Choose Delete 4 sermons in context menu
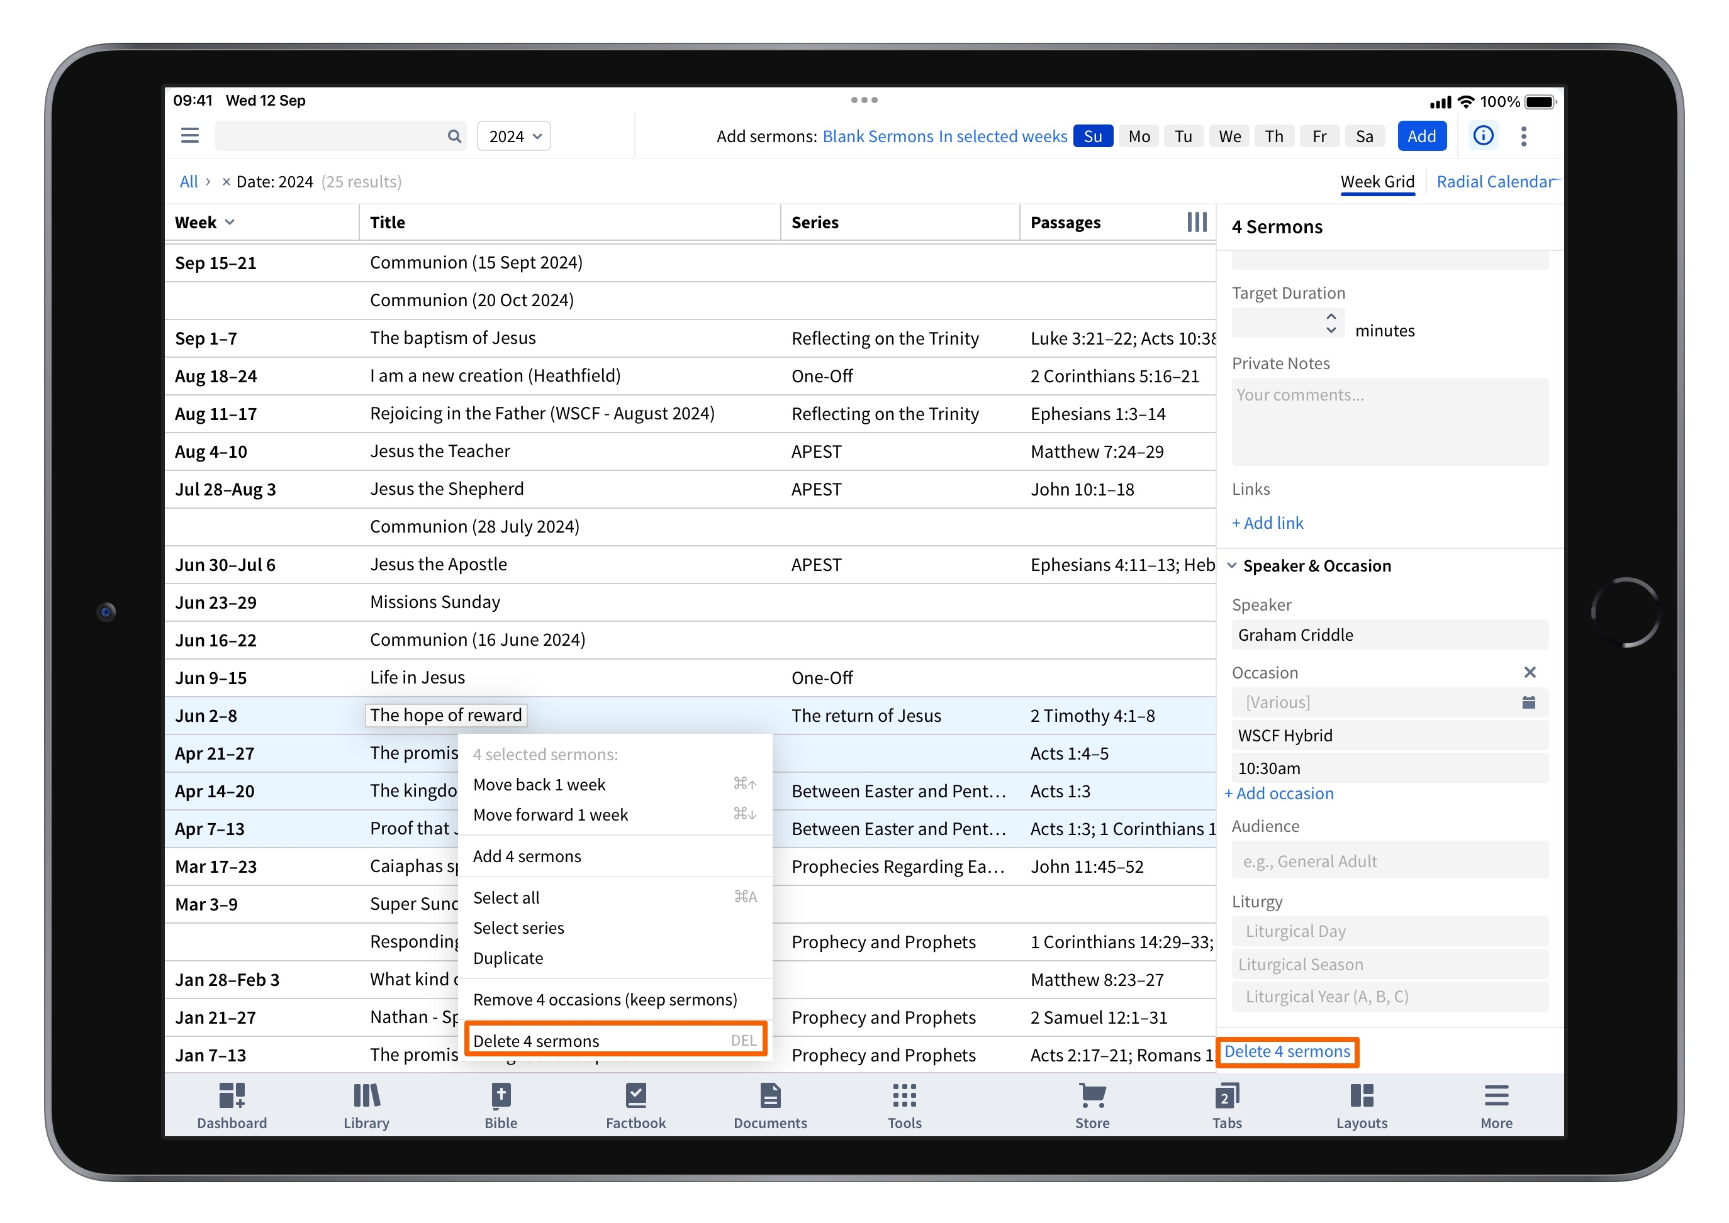1729x1223 pixels. pyautogui.click(x=615, y=1041)
